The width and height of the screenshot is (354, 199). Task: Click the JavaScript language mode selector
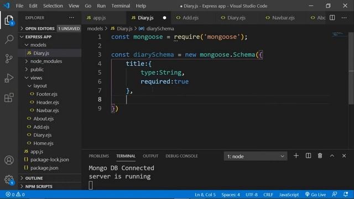tap(289, 195)
